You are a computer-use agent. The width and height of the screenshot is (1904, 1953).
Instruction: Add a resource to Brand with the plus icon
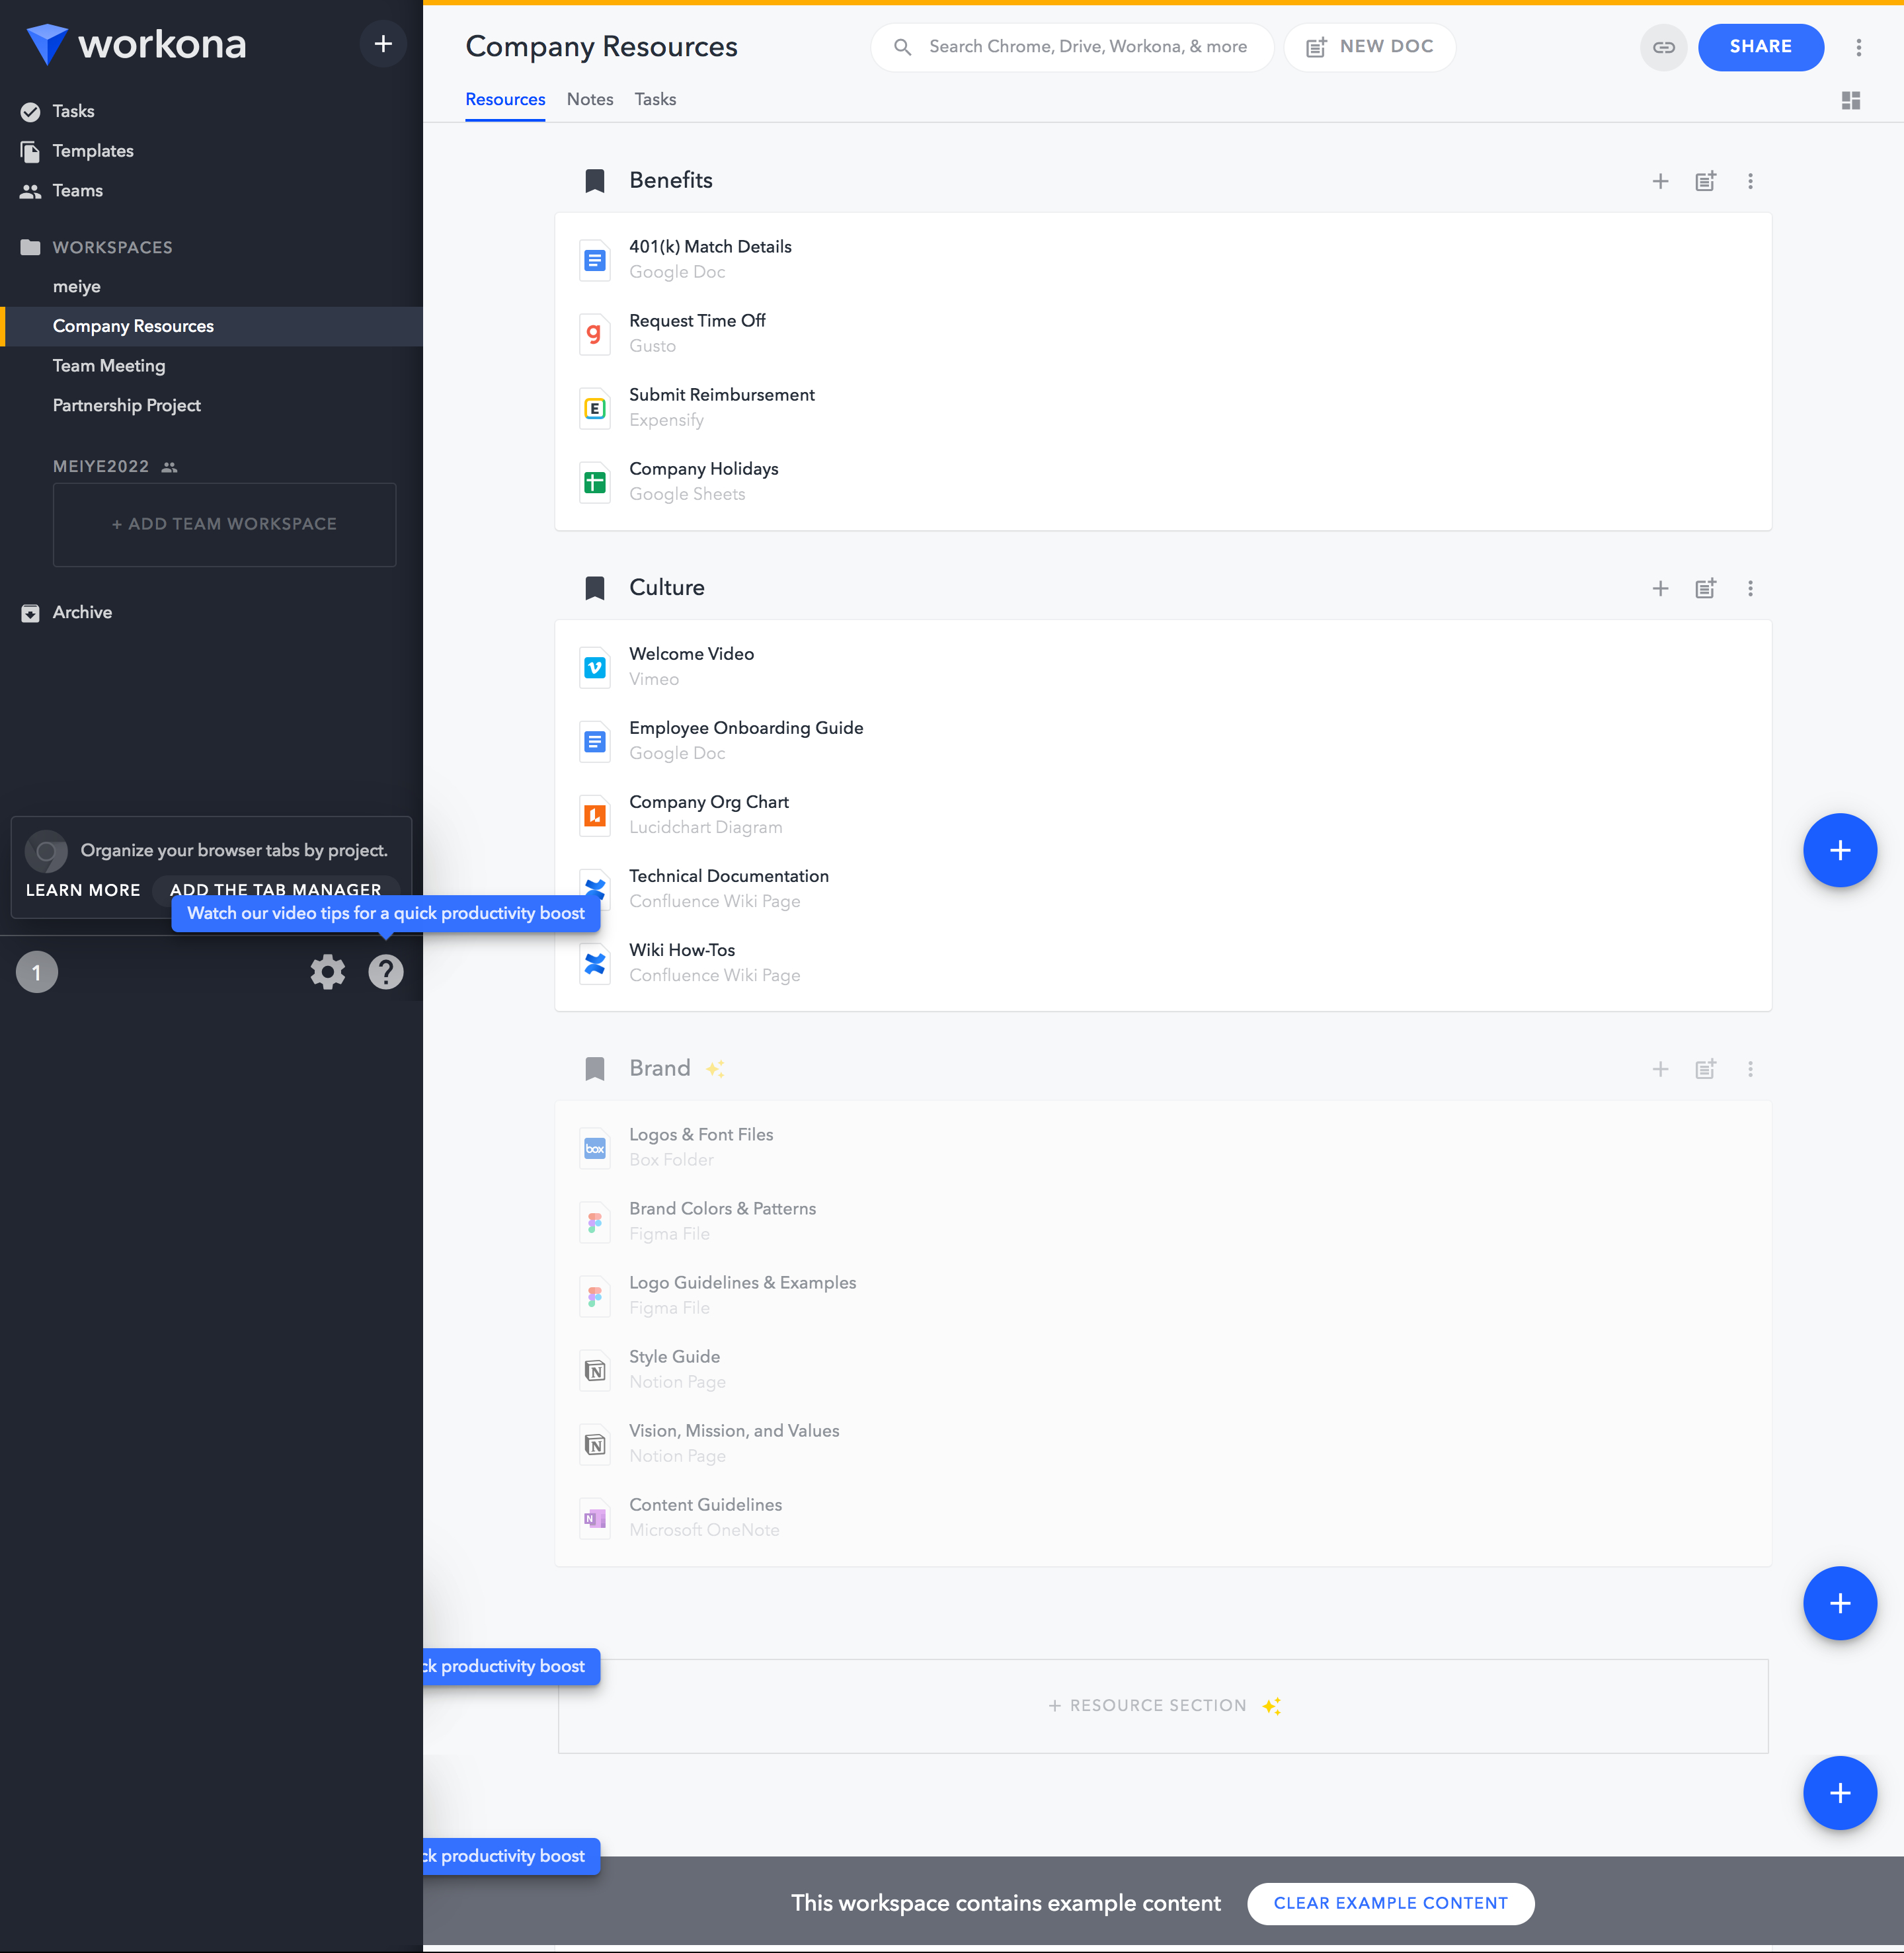pyautogui.click(x=1660, y=1069)
